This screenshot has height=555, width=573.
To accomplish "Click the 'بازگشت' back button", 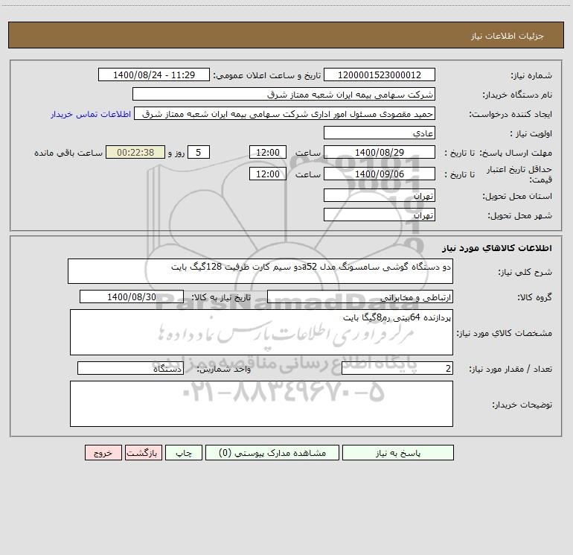I will 143,452.
